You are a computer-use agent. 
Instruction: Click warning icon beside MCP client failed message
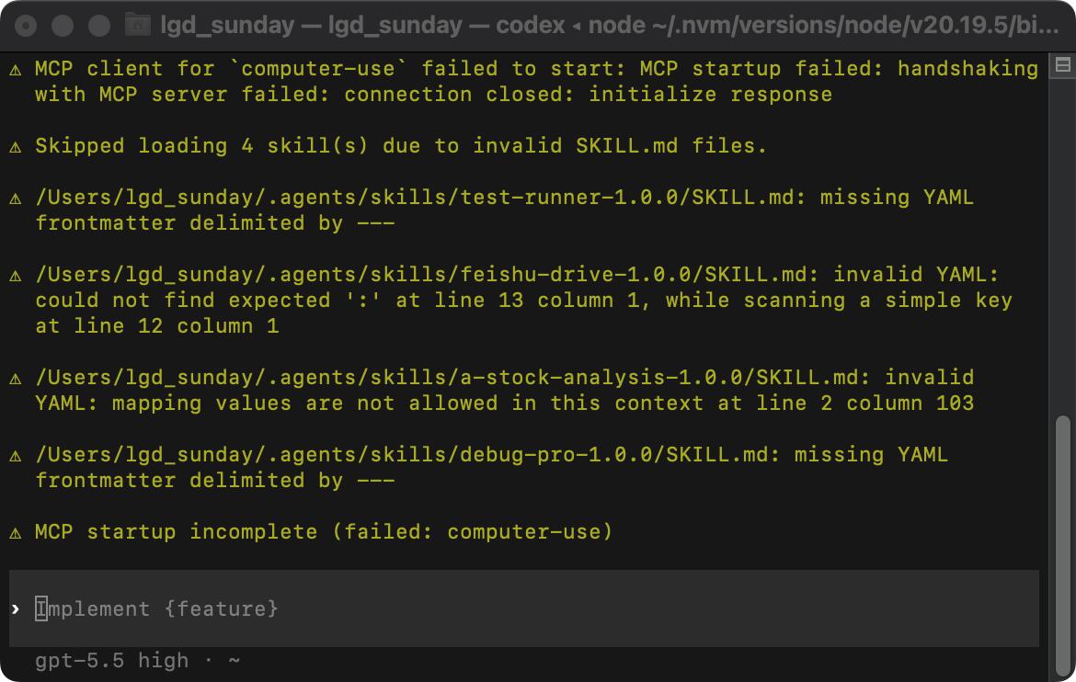[x=16, y=69]
